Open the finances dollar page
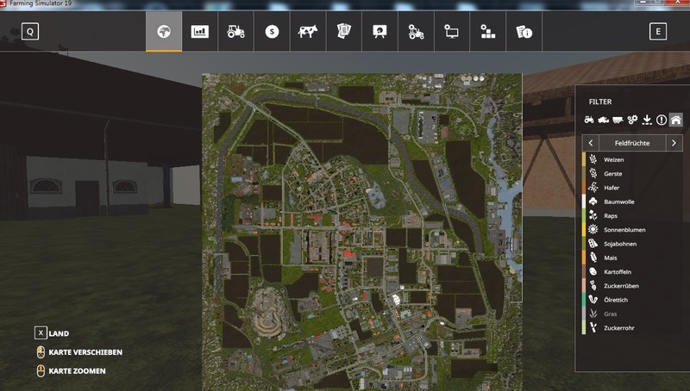 [x=272, y=32]
